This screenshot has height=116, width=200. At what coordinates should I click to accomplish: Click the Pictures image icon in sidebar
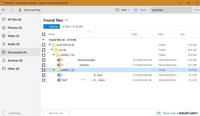(x=4, y=28)
